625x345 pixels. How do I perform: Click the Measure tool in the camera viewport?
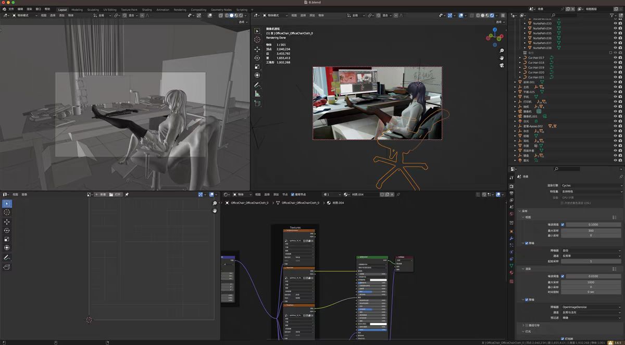(257, 94)
